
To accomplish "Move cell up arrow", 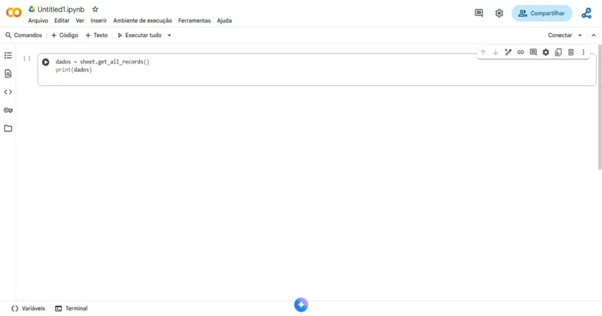I will 483,52.
